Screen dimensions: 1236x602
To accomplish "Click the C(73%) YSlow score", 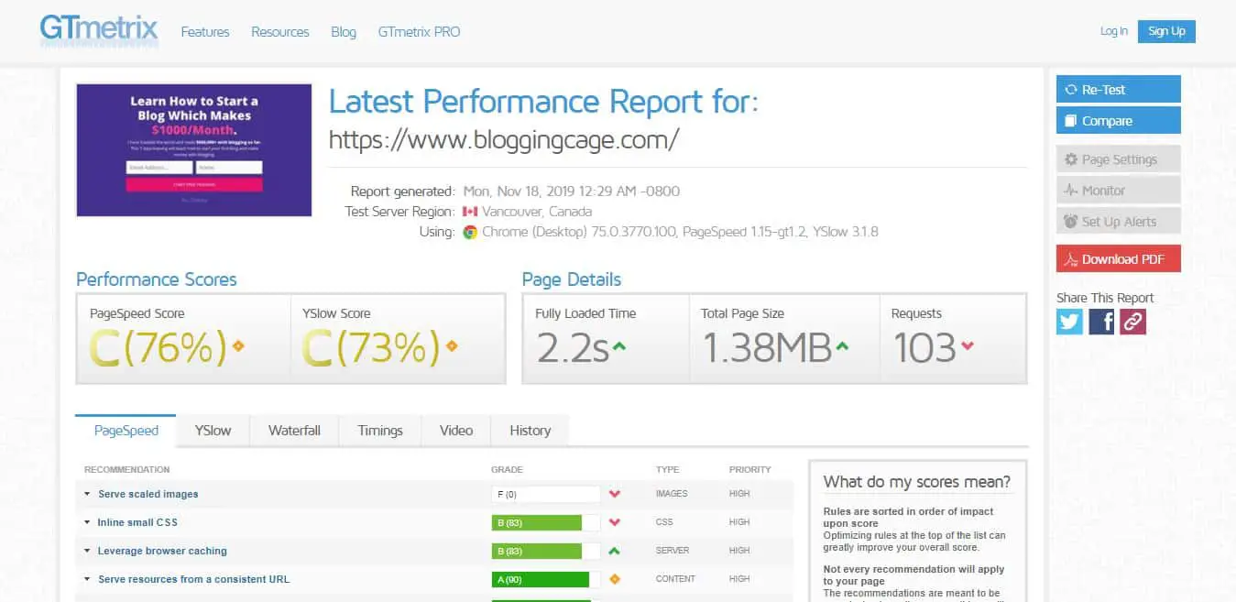I will click(371, 347).
